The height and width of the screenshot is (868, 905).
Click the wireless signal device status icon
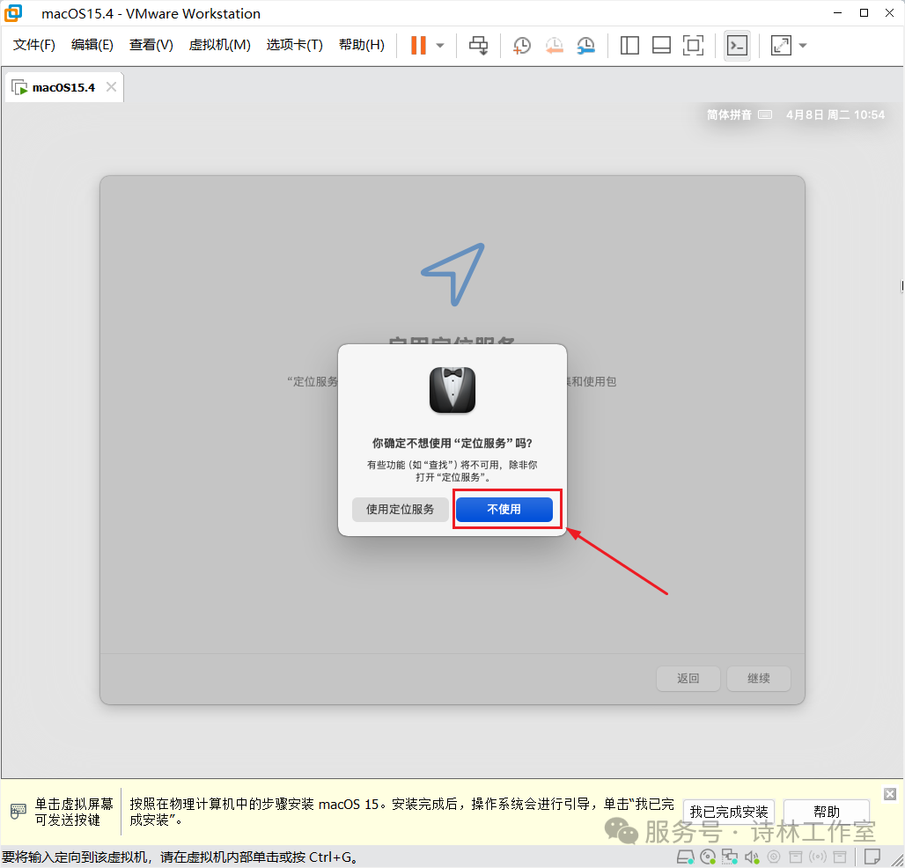coord(818,857)
